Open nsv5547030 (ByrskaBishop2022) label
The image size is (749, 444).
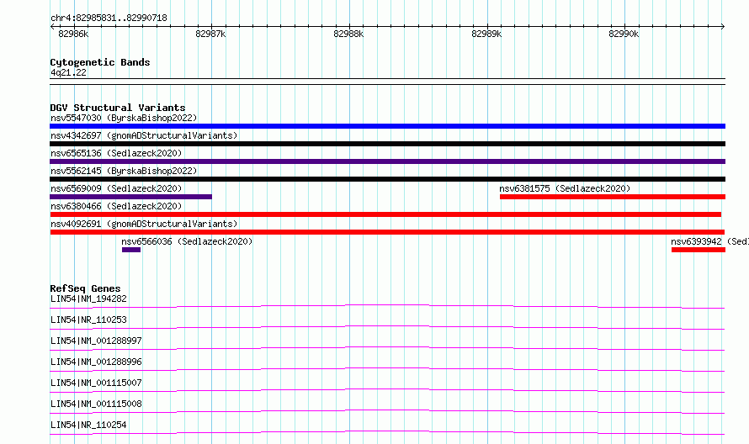(124, 118)
